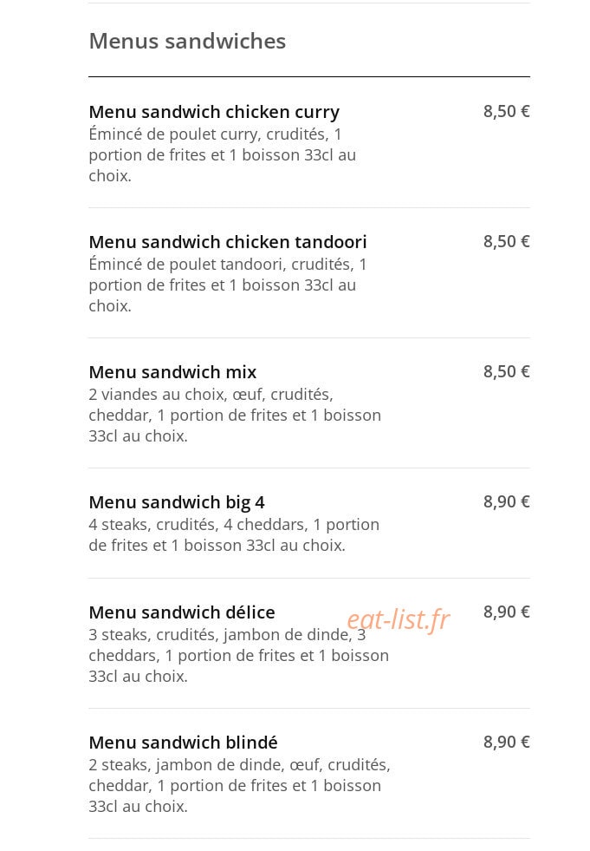590x851 pixels.
Task: Open the poulet tandoori description text
Action: (228, 285)
